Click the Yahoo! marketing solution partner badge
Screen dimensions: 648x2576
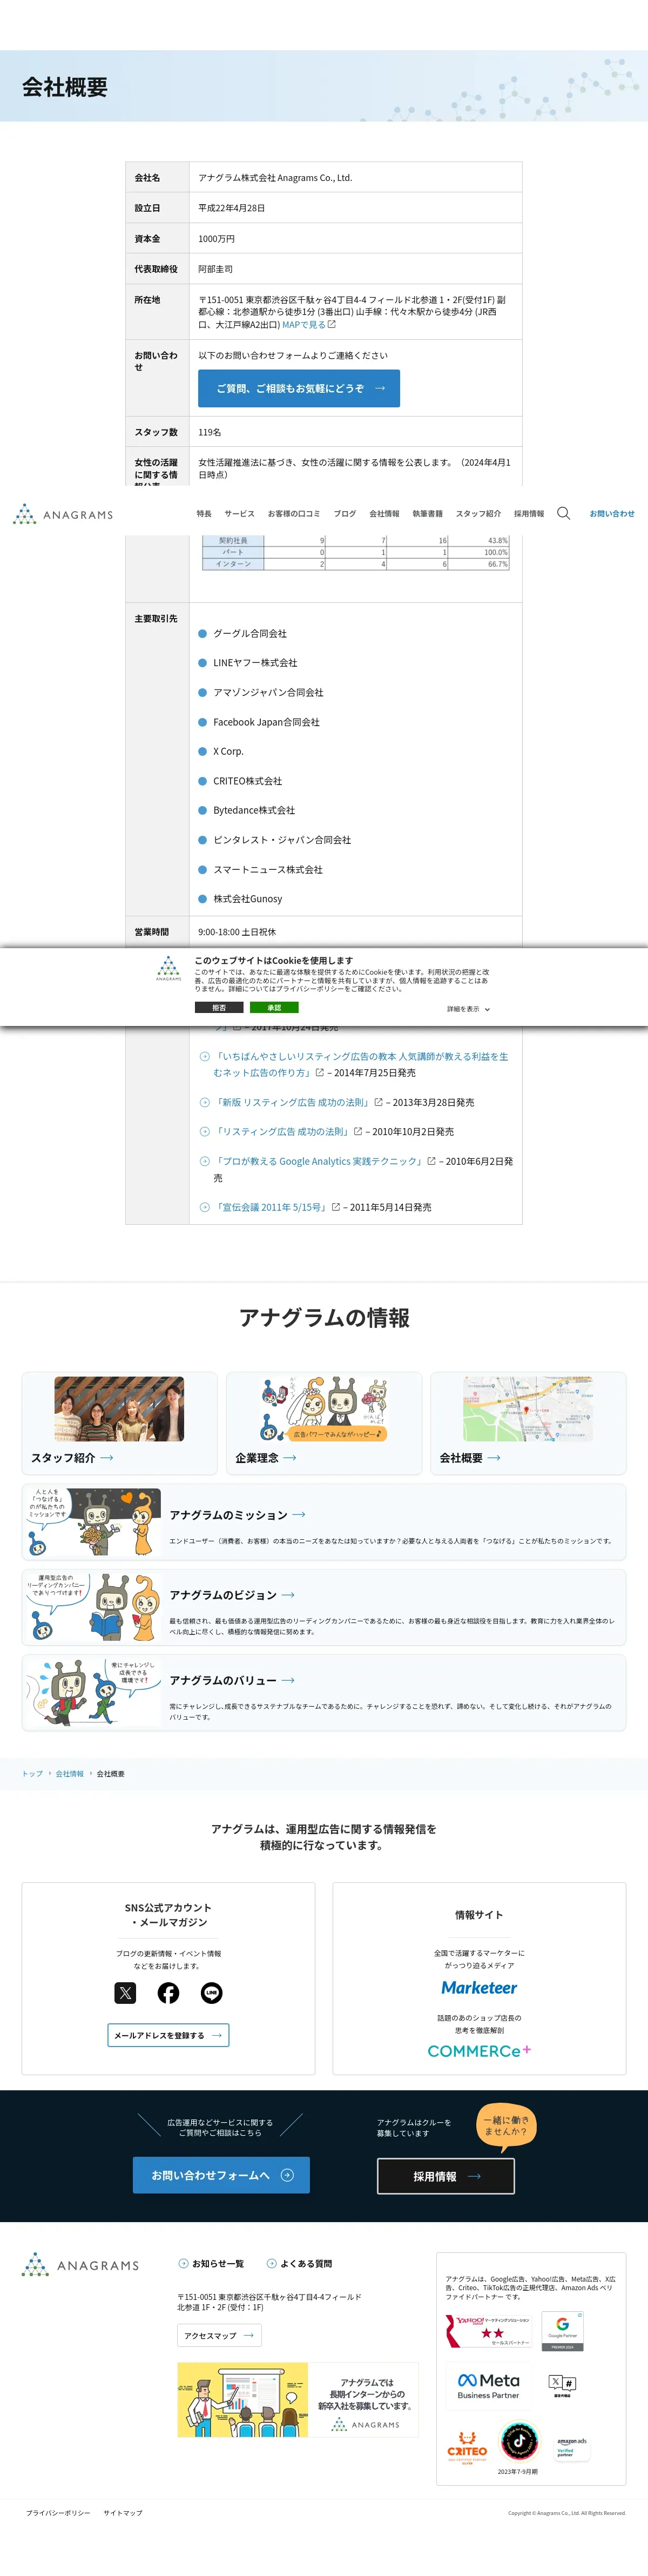coord(488,2331)
